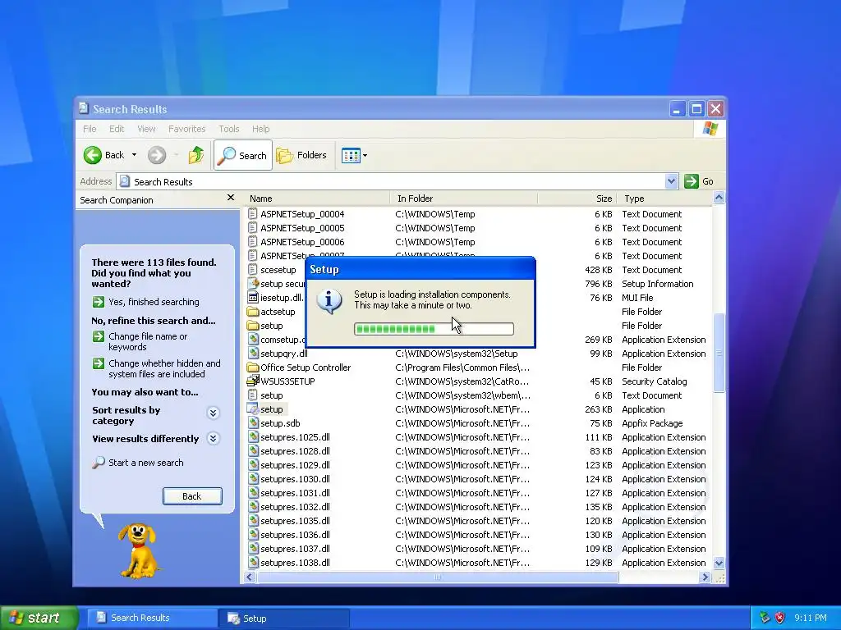
Task: Select the ASPNETSetup_00004 file icon
Action: (253, 214)
